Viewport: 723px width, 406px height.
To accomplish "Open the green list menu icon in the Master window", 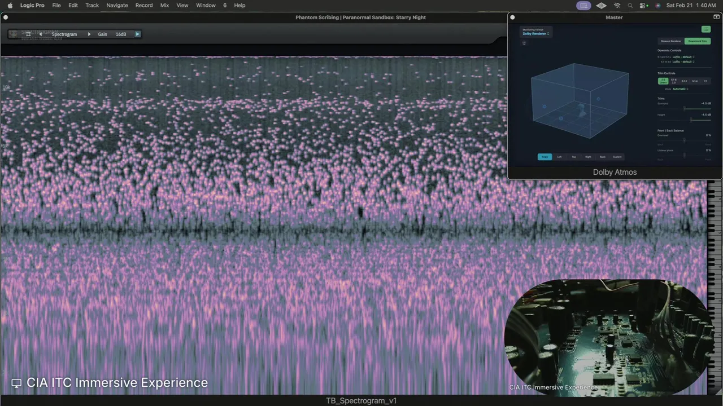I will 706,29.
